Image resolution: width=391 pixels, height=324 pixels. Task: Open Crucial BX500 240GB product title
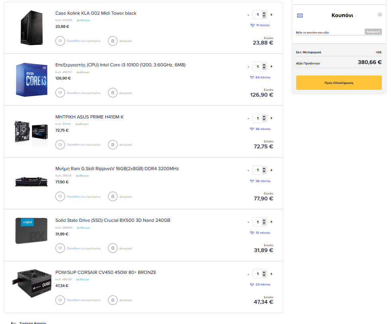(x=113, y=220)
